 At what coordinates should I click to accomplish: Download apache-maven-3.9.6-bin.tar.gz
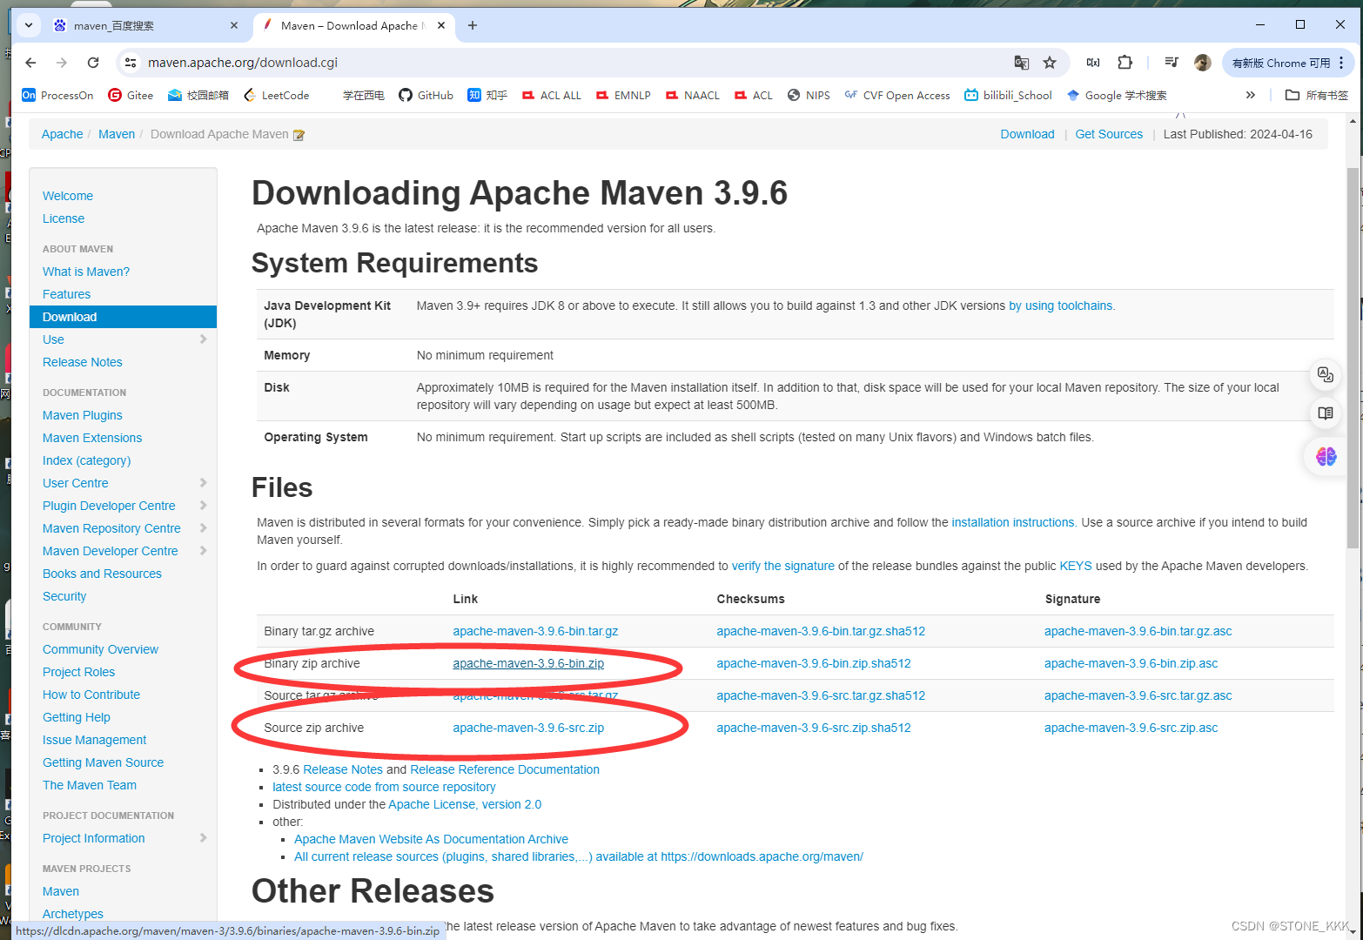tap(535, 631)
